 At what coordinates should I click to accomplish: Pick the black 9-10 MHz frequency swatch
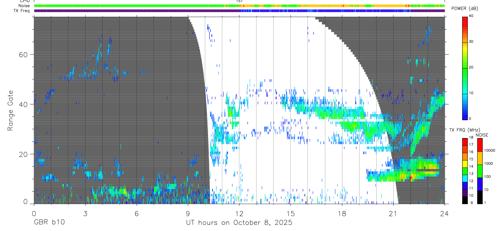point(465,199)
